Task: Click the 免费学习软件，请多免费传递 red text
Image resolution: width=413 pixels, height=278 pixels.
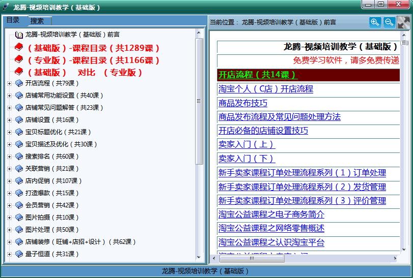Action: pyautogui.click(x=346, y=60)
